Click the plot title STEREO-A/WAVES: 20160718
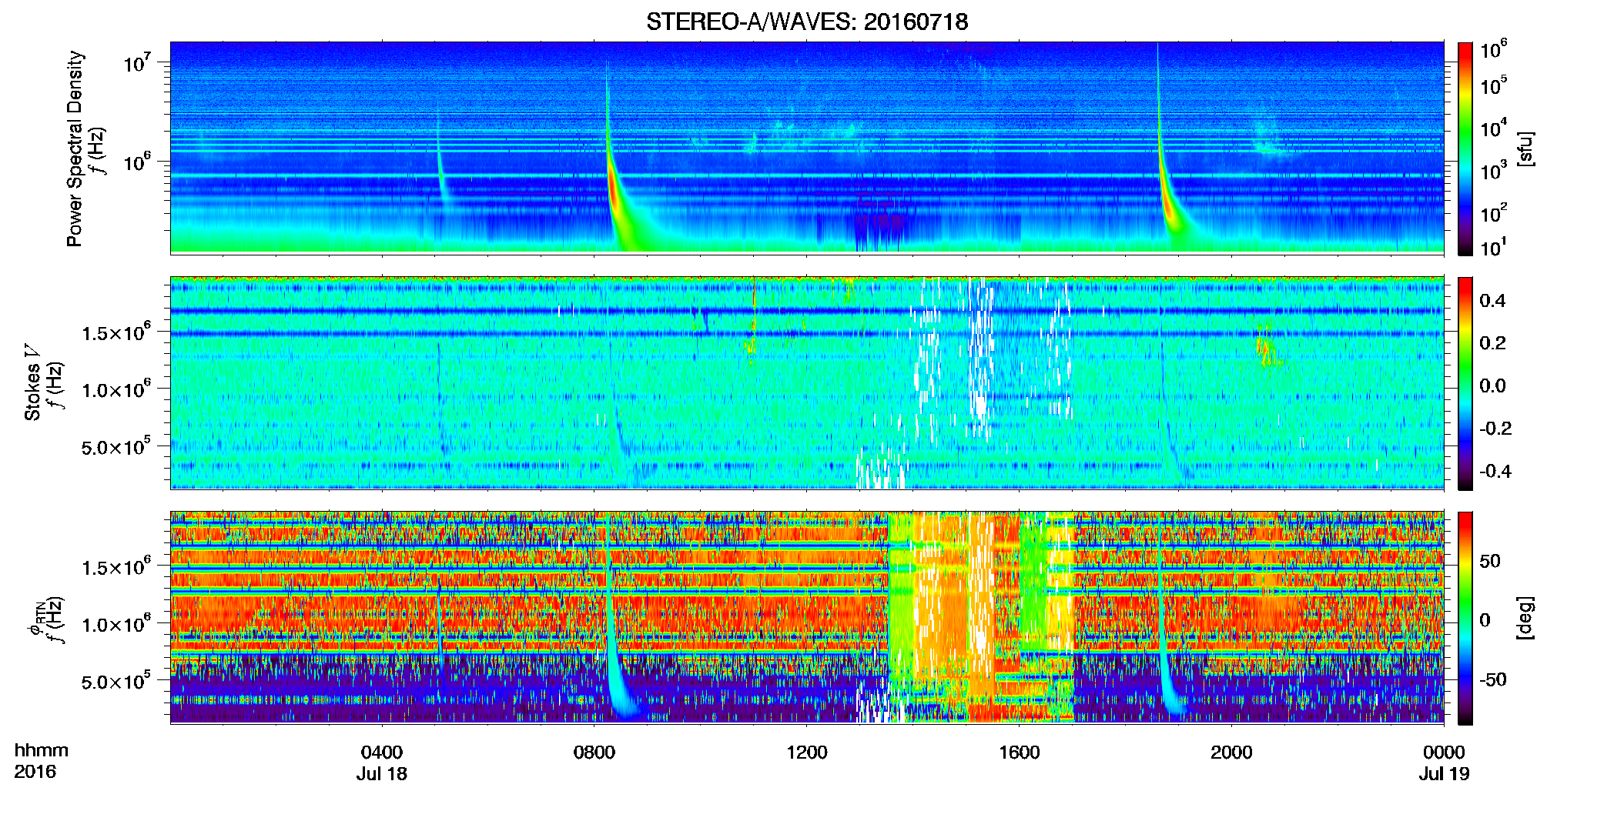Image resolution: width=1614 pixels, height=831 pixels. pos(806,22)
